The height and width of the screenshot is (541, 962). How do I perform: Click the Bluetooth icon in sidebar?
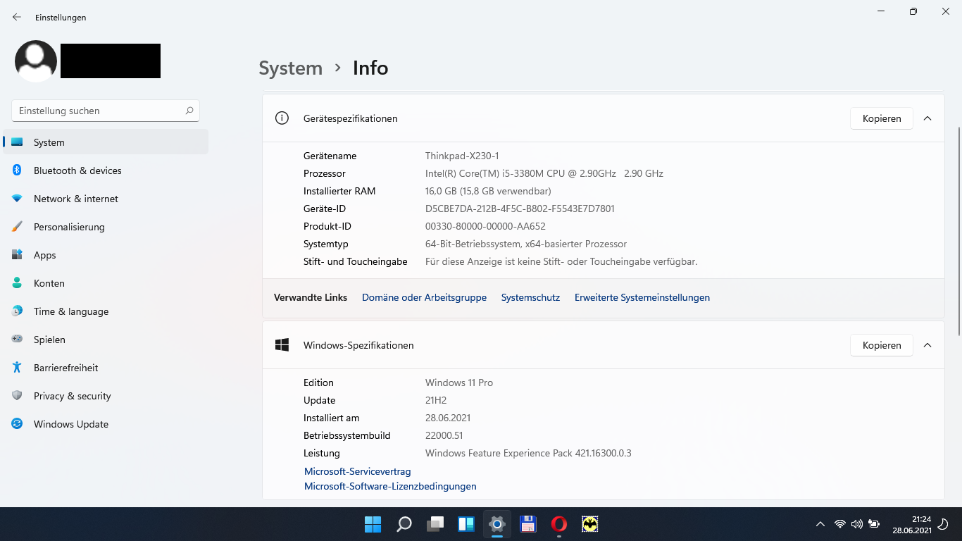tap(17, 170)
